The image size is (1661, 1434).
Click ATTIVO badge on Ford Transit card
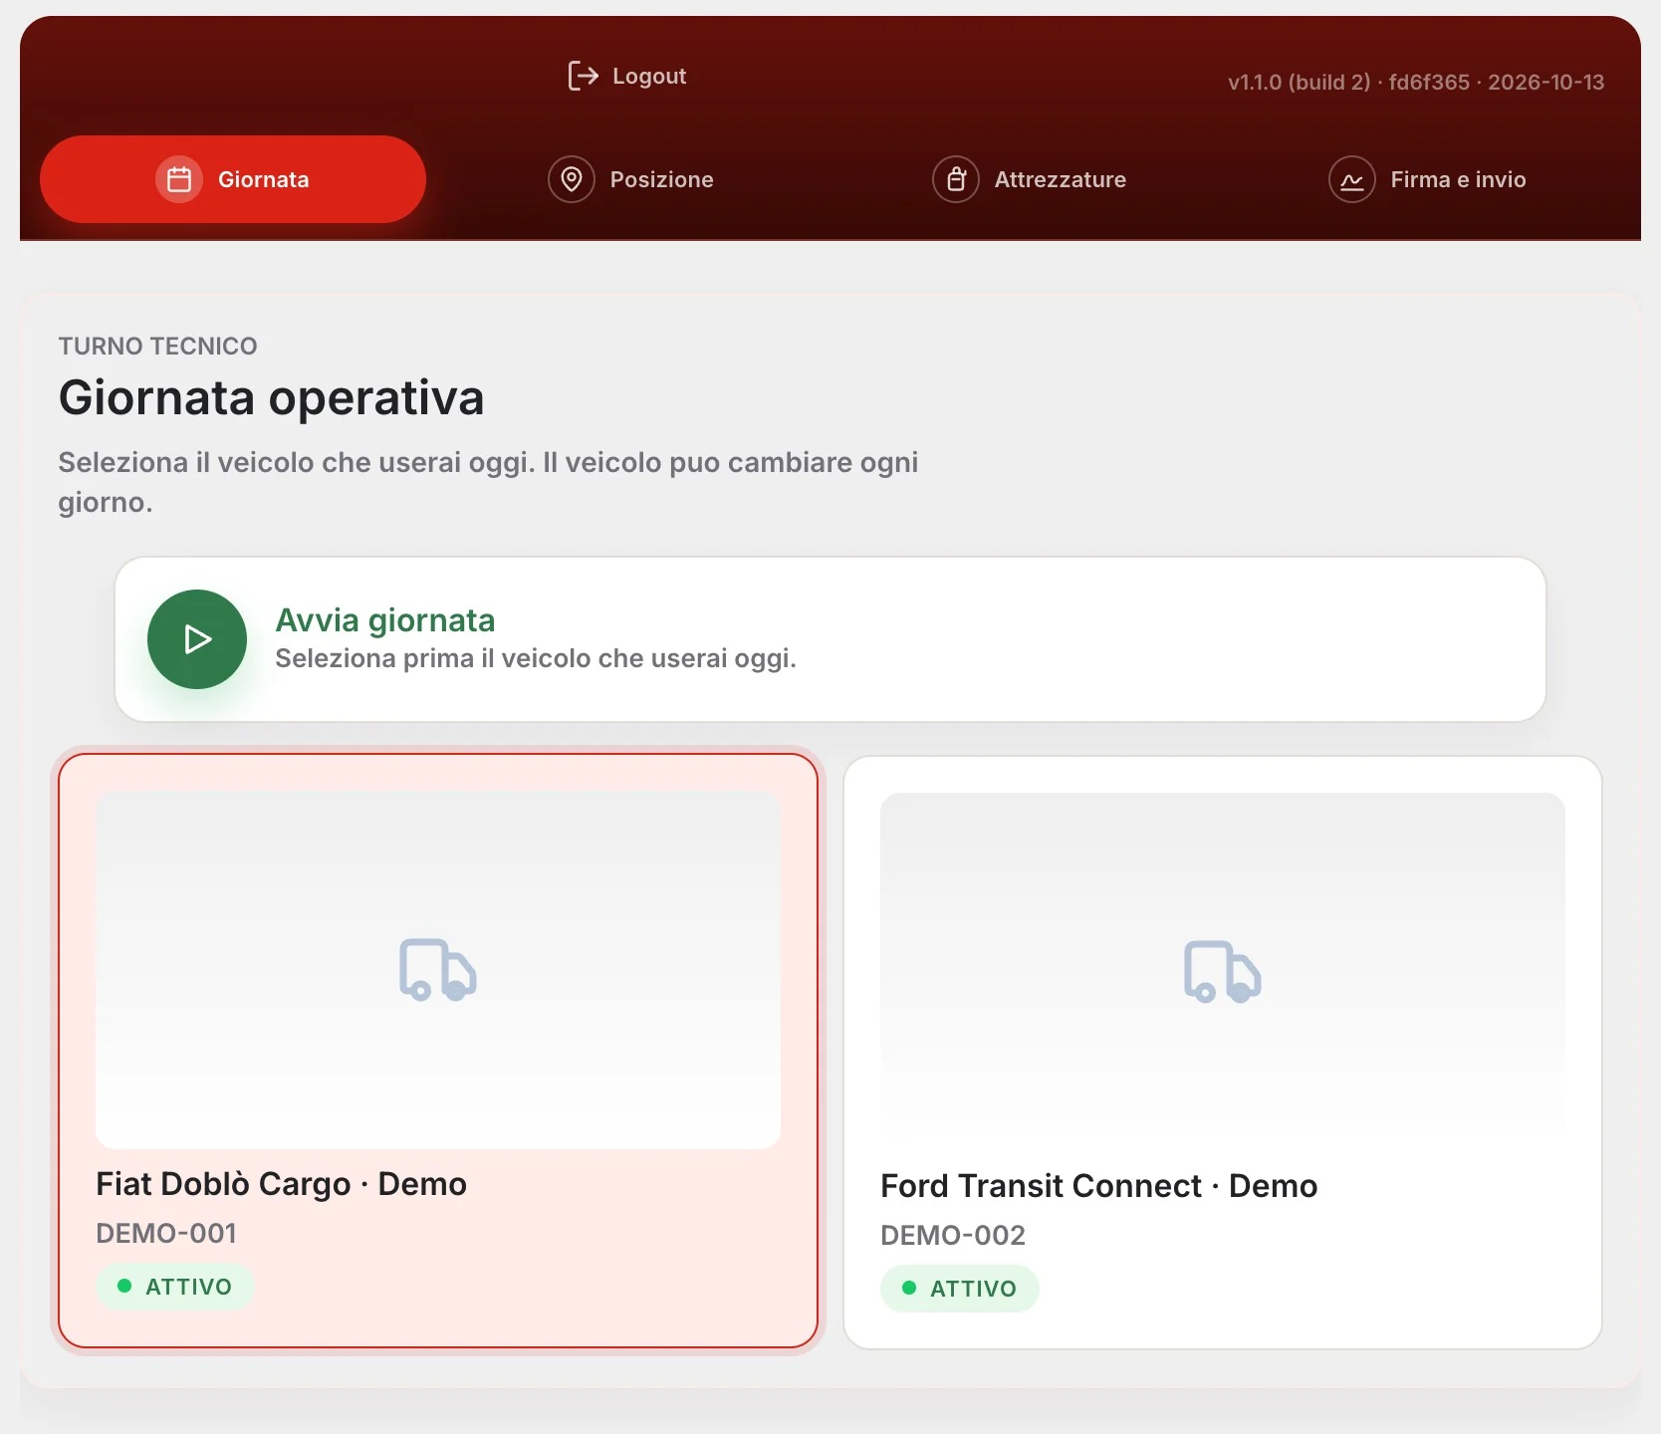point(960,1289)
